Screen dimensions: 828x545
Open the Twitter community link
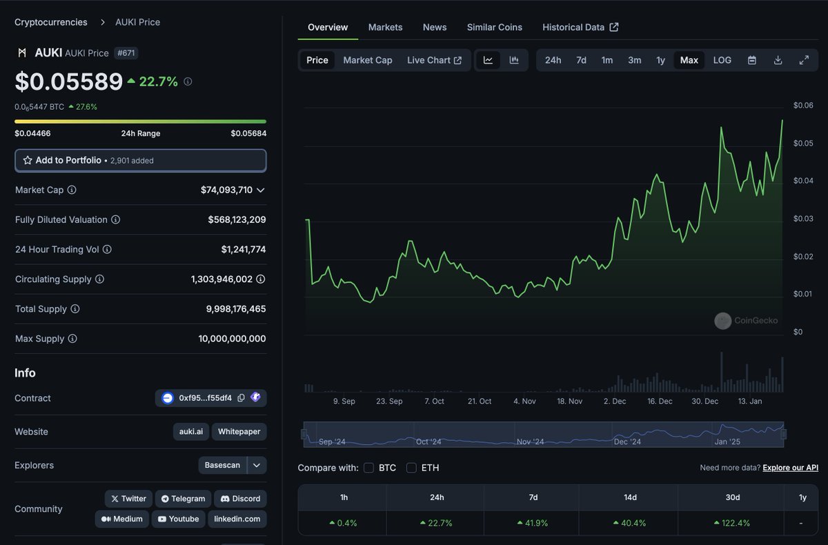click(x=128, y=499)
